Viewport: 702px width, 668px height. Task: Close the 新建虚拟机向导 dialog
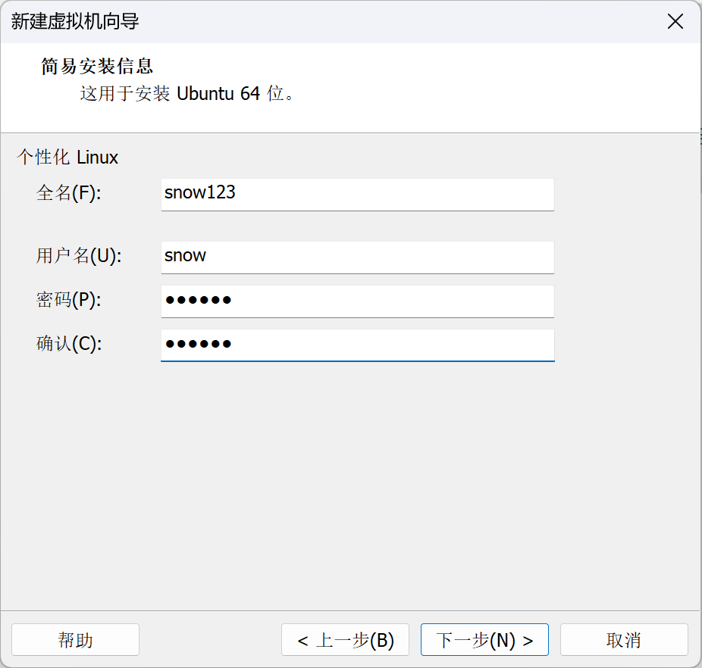click(675, 21)
